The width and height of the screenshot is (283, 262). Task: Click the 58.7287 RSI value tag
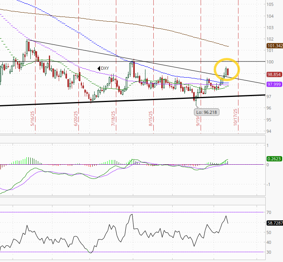(275, 223)
